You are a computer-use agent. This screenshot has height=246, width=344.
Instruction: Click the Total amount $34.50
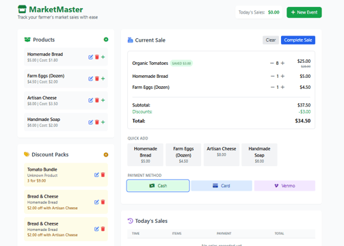303,121
